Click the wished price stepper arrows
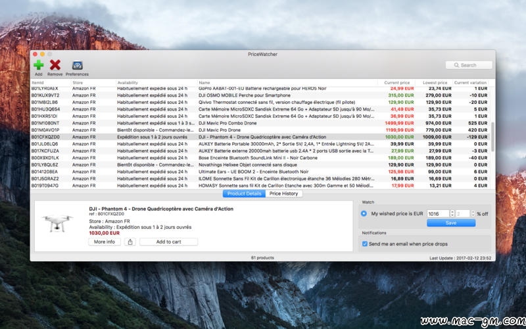Viewport: 526px width, 329px height. pos(452,213)
